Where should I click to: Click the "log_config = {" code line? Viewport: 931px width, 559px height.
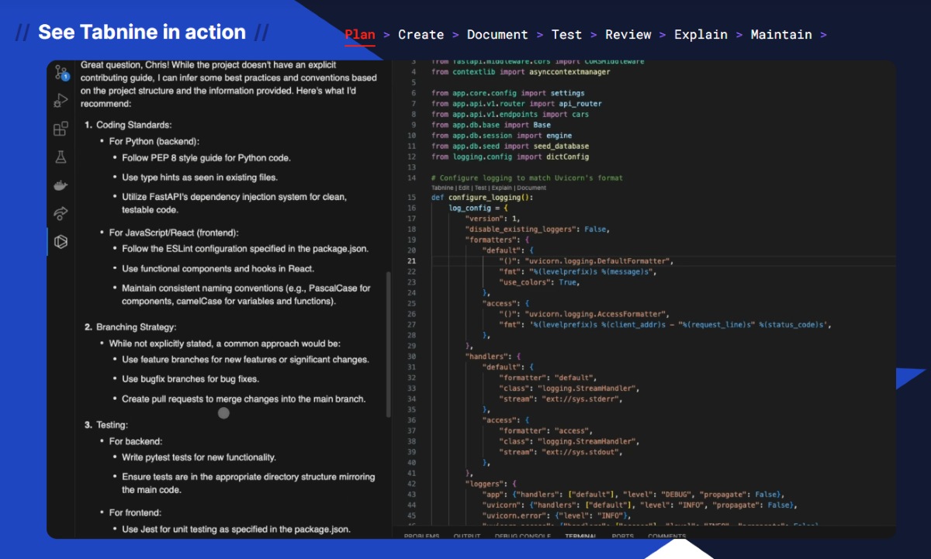pos(479,209)
